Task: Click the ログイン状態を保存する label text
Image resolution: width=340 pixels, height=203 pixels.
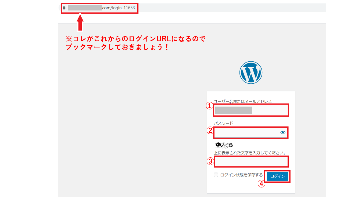Action: (241, 175)
